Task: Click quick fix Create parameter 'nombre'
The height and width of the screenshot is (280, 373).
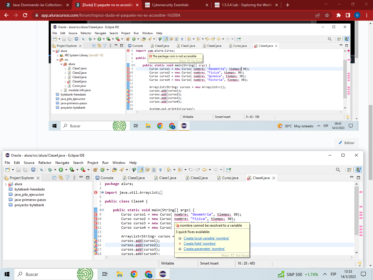Action: (204, 249)
